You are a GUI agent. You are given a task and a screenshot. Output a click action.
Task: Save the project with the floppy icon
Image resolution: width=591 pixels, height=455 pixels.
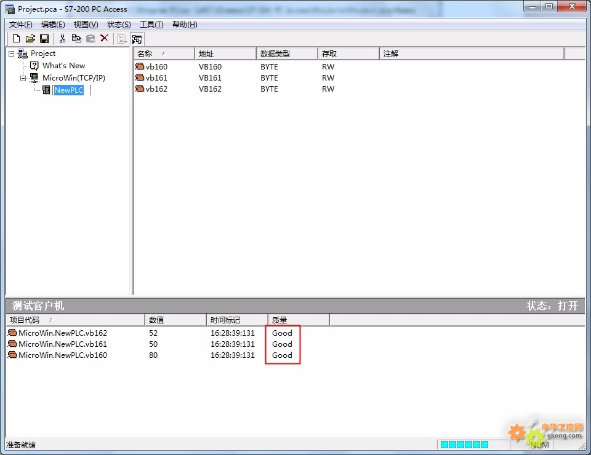click(44, 39)
